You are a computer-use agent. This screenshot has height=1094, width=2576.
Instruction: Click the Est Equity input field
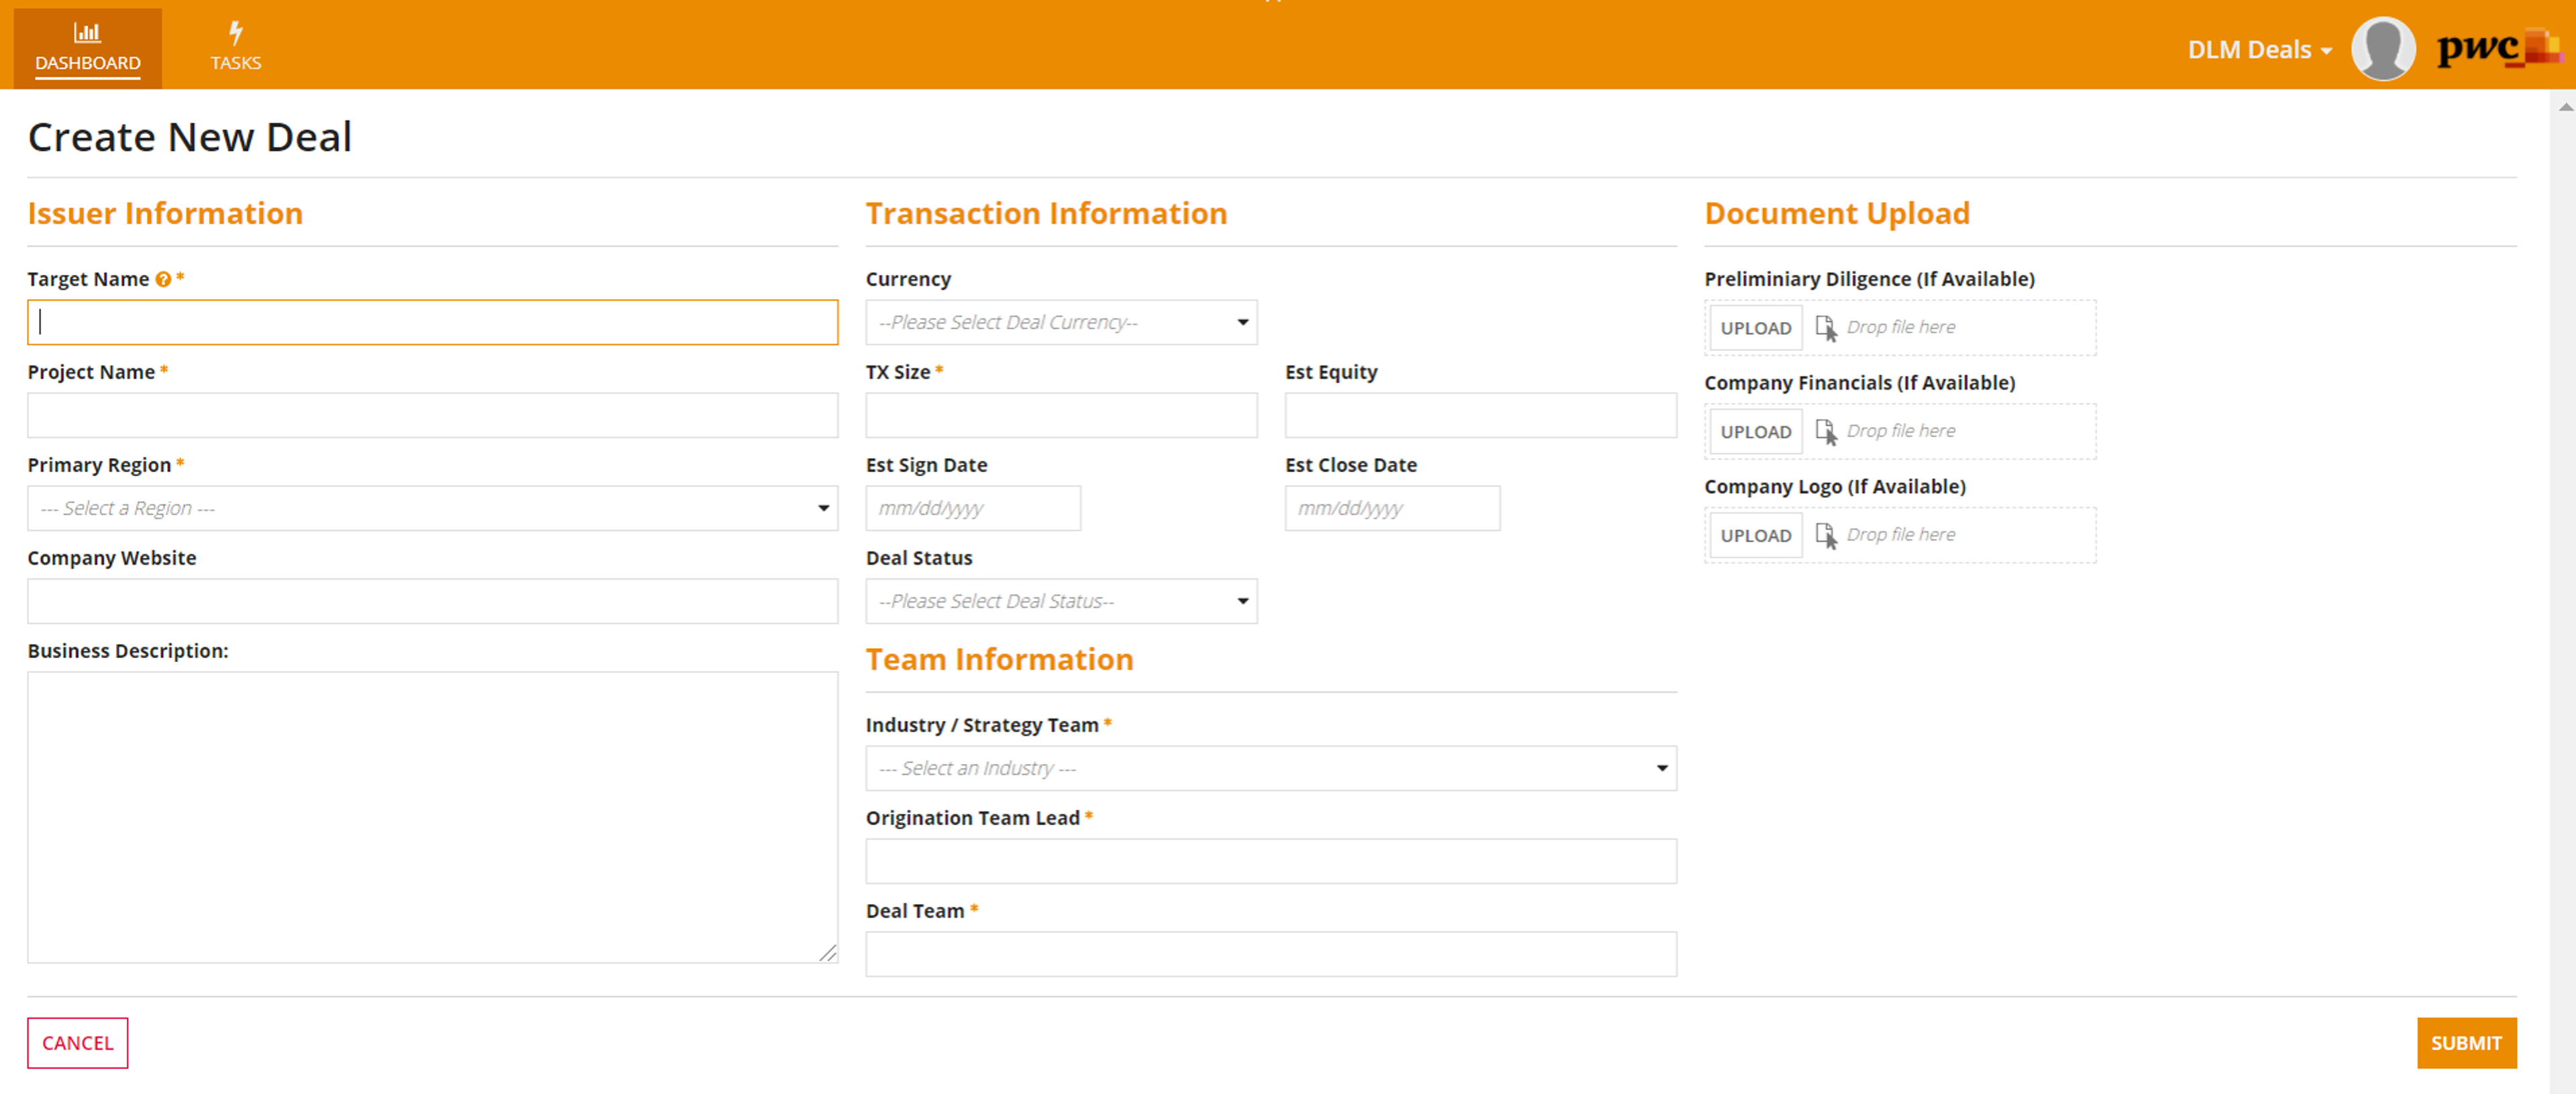pyautogui.click(x=1480, y=415)
